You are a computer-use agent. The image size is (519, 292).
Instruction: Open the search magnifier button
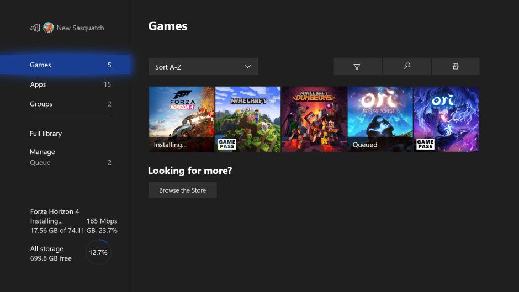pos(406,67)
